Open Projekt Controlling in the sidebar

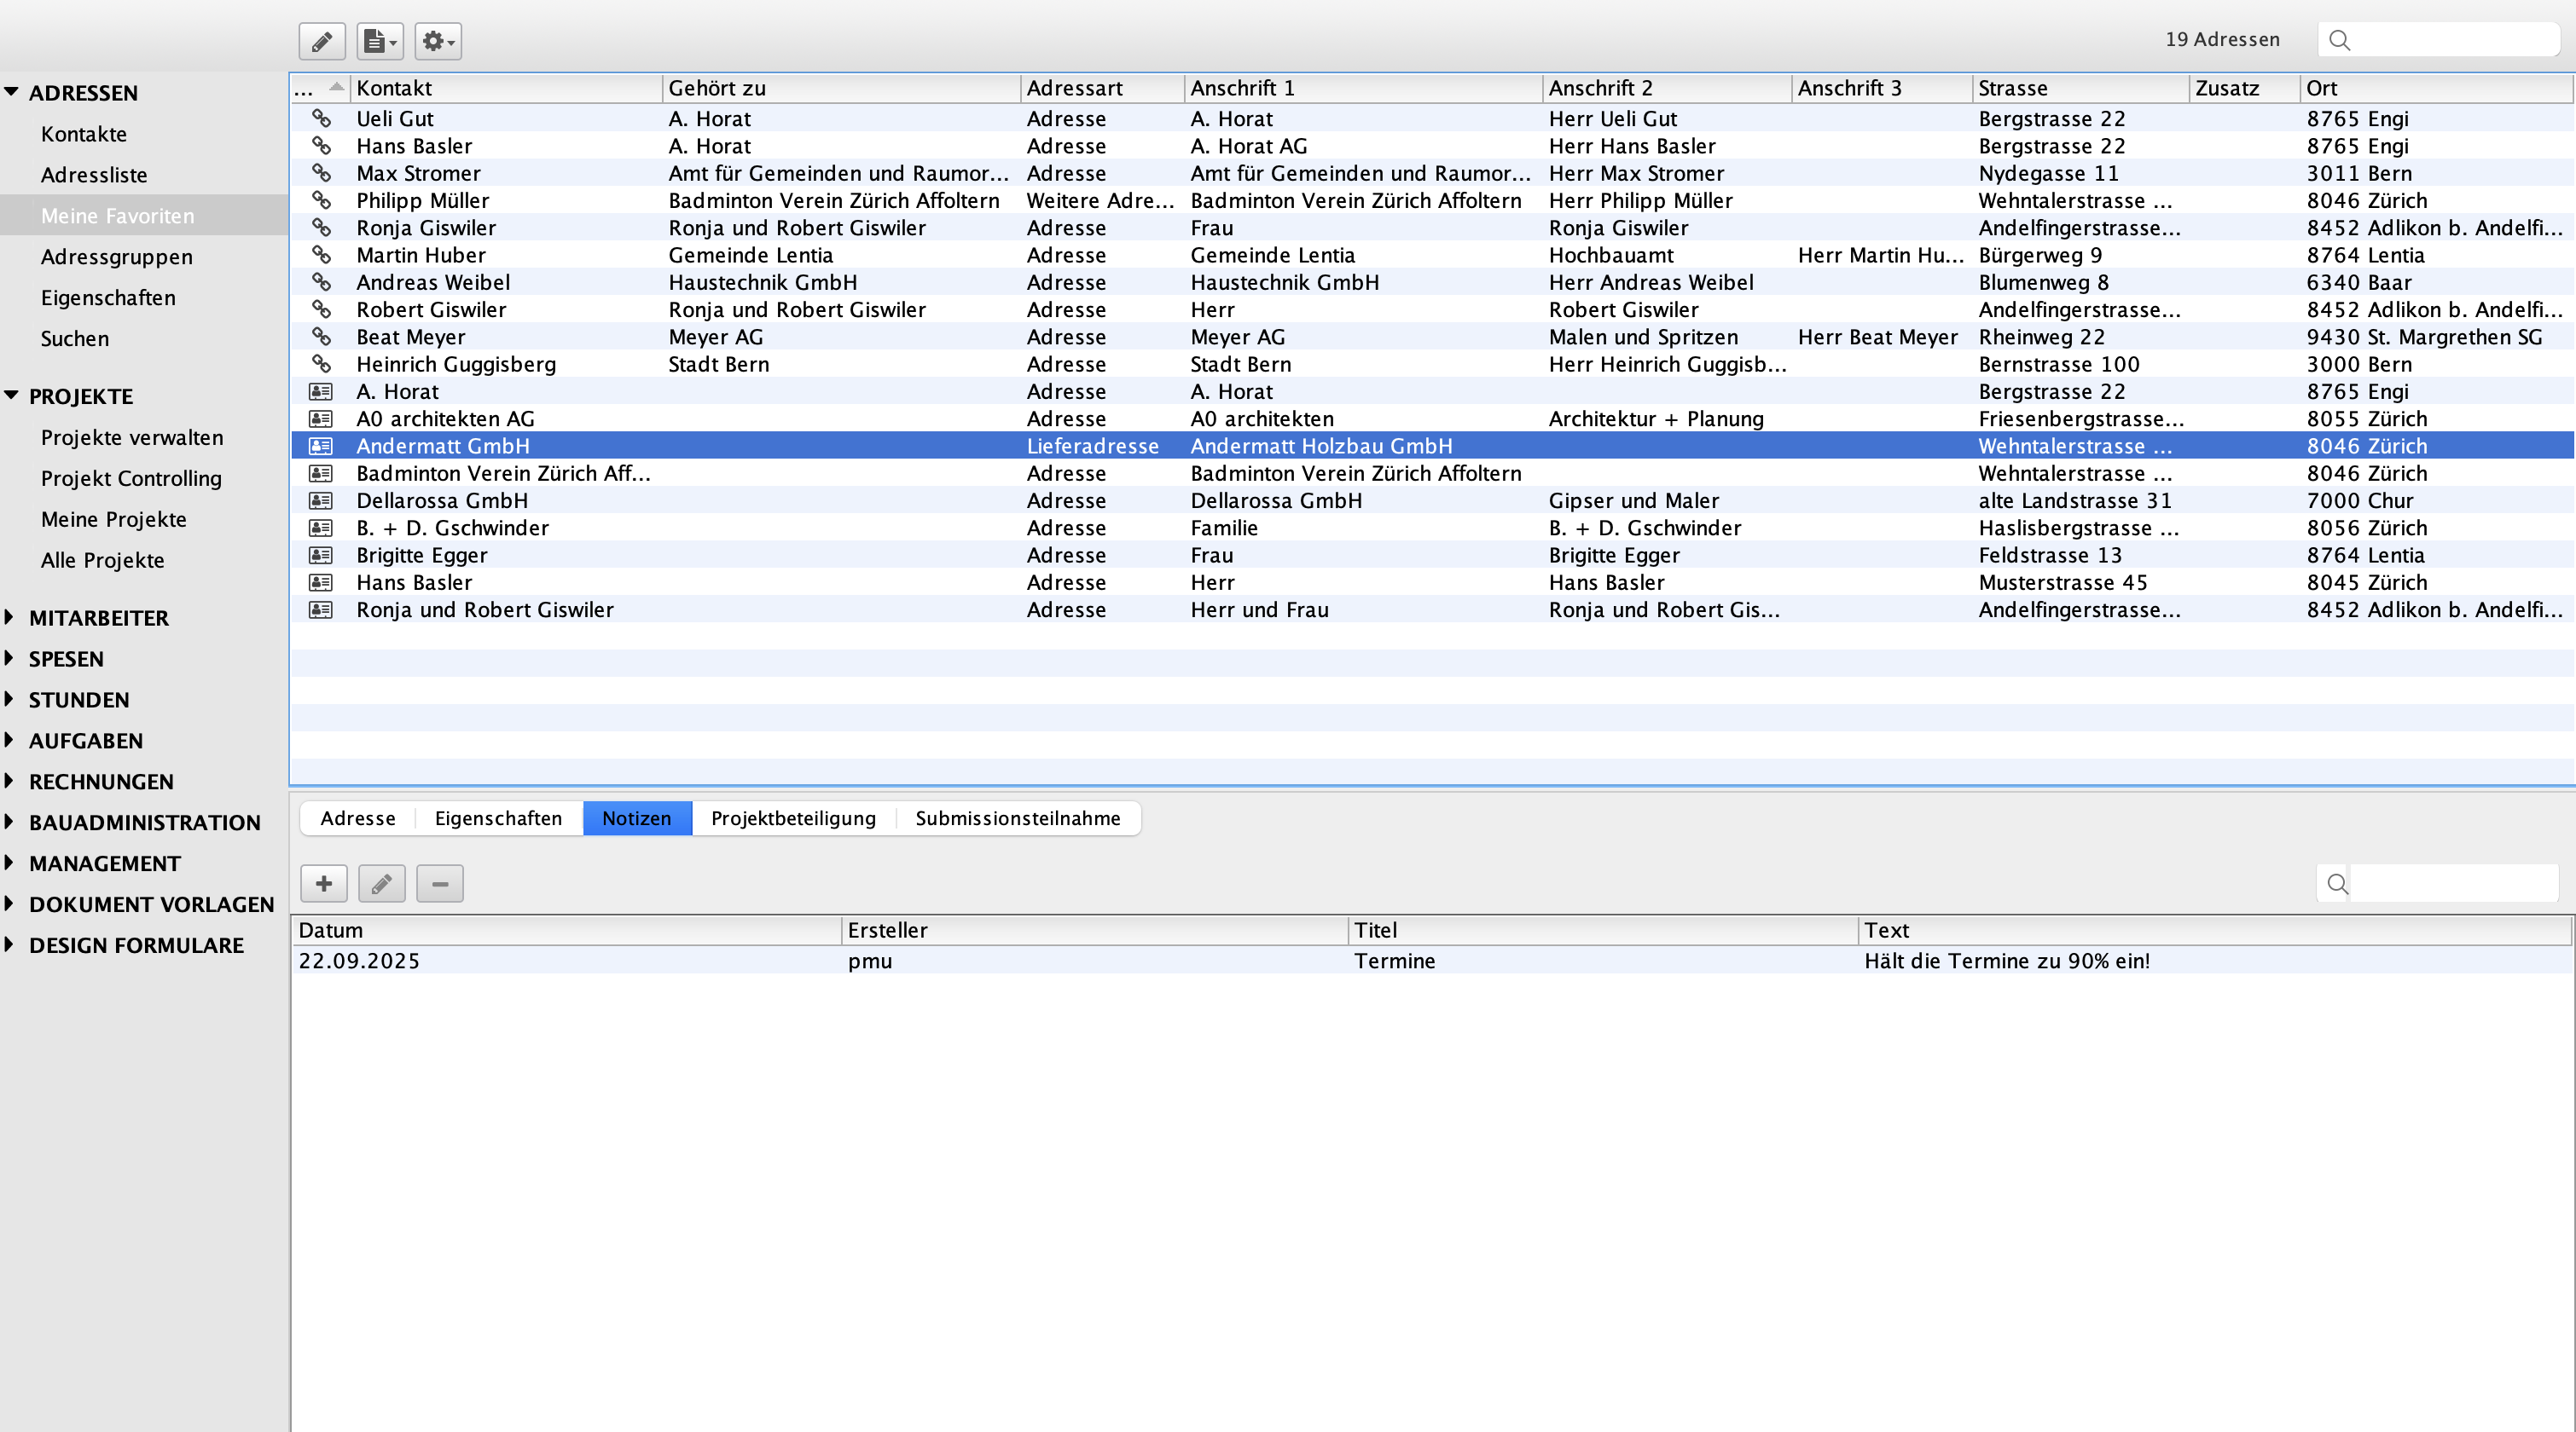pos(131,479)
